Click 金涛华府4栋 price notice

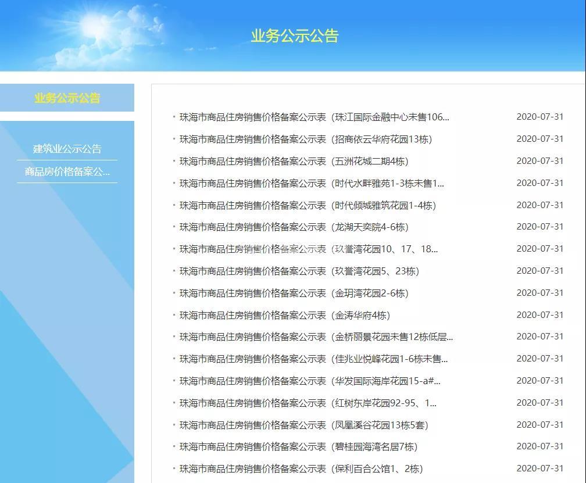click(284, 315)
